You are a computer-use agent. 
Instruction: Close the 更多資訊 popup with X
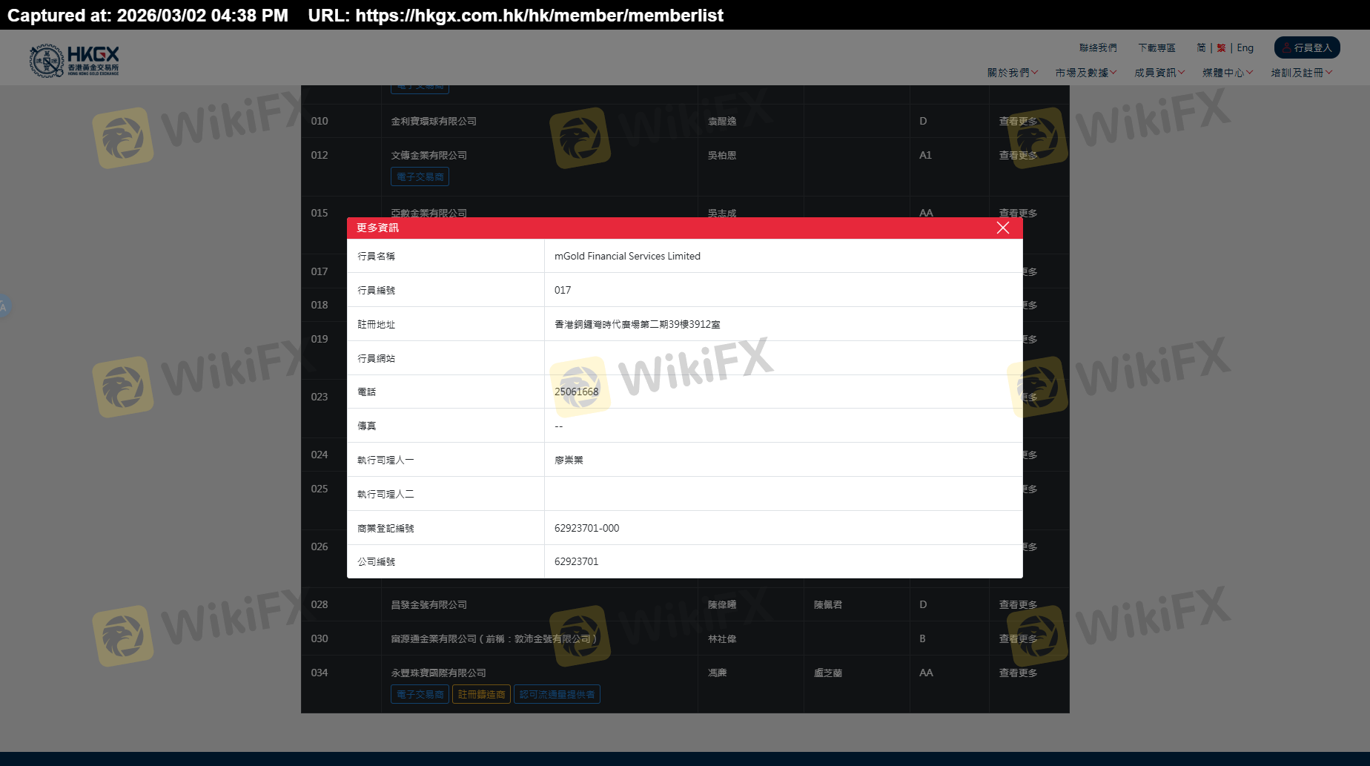pyautogui.click(x=1002, y=228)
